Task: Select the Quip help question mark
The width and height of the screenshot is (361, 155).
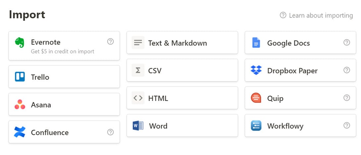Action: pyautogui.click(x=347, y=98)
